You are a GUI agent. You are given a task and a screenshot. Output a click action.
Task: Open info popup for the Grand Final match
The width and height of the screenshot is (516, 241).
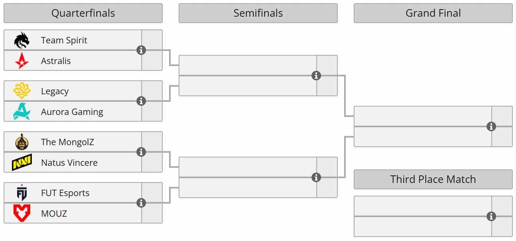[x=491, y=126]
